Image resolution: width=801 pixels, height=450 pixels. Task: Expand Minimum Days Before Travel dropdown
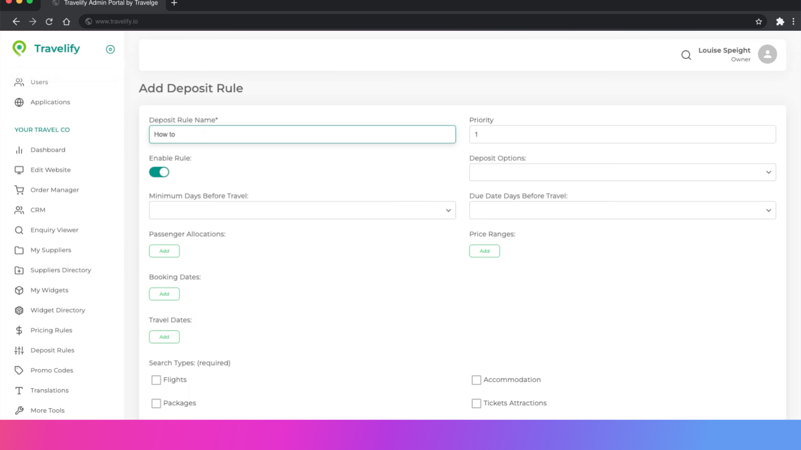pos(302,210)
